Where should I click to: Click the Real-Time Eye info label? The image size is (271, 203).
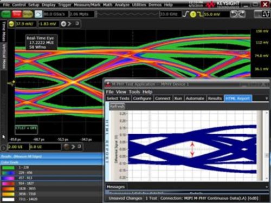coord(41,42)
